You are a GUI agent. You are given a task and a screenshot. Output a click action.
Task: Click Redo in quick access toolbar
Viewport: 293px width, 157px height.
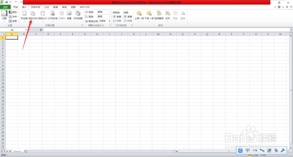[x=16, y=2]
